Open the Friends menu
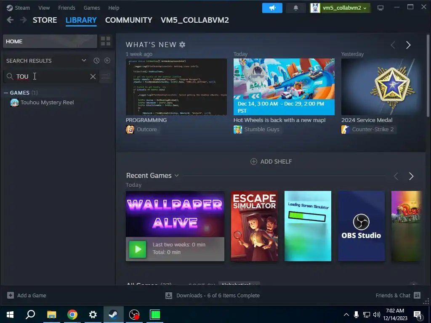Screen dimensions: 431x323 pyautogui.click(x=67, y=8)
